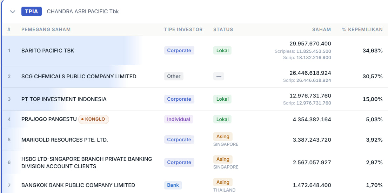Open the BARITO PACIFIC TBK shareholder row
The width and height of the screenshot is (388, 193).
click(x=48, y=50)
